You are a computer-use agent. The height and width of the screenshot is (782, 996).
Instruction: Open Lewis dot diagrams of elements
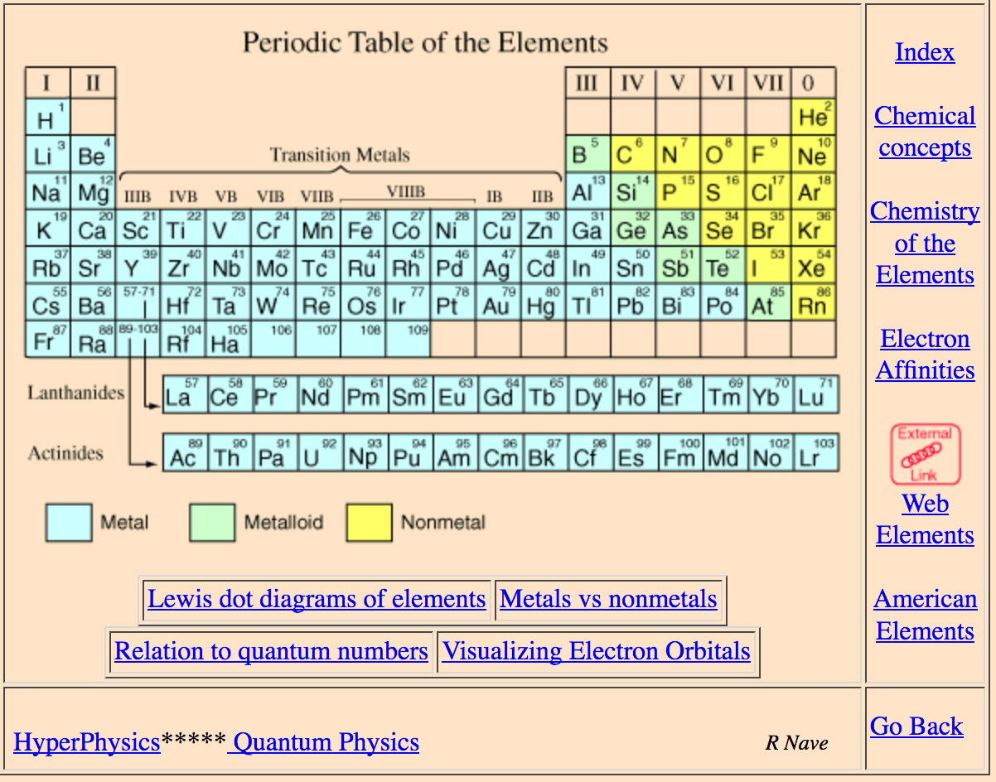(x=317, y=599)
